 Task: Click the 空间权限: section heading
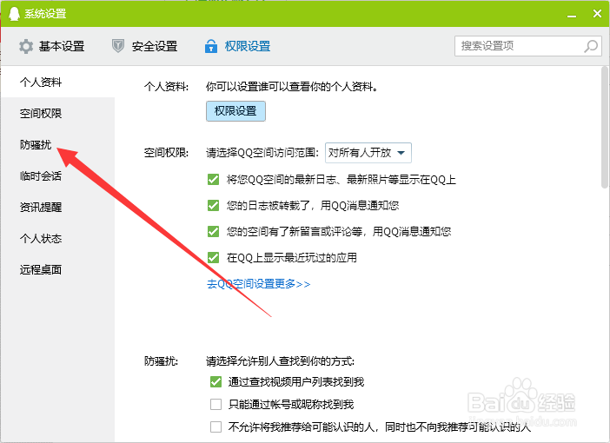[166, 153]
